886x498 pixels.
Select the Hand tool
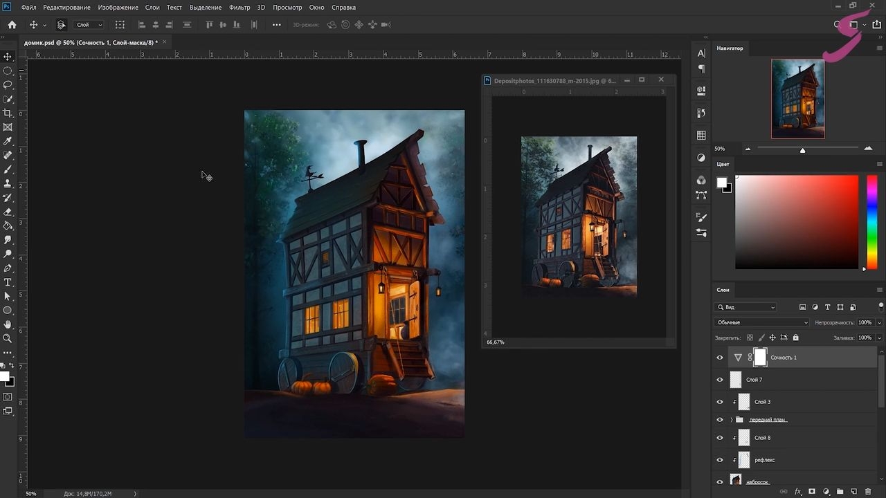(8, 324)
